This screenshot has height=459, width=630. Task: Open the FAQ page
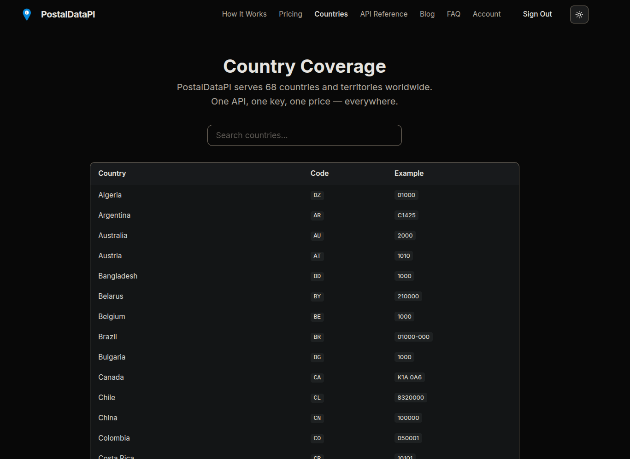(453, 14)
